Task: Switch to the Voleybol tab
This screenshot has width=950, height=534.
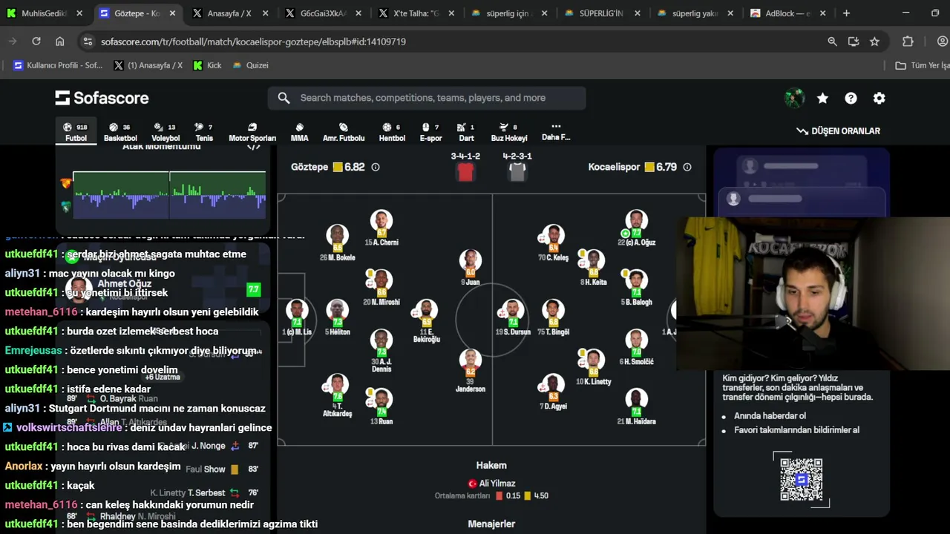Action: tap(166, 132)
